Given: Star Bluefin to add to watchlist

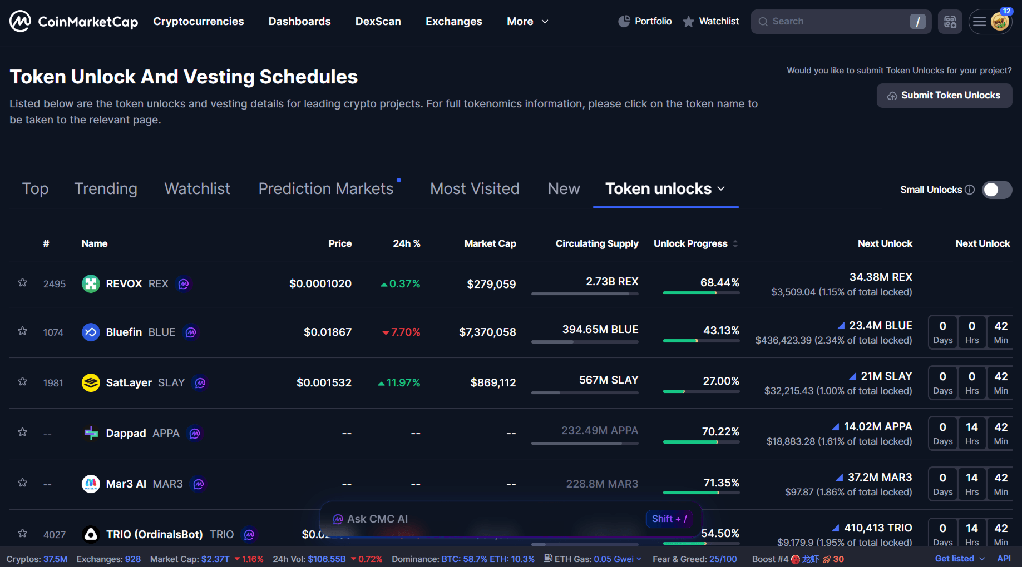Looking at the screenshot, I should [x=23, y=331].
